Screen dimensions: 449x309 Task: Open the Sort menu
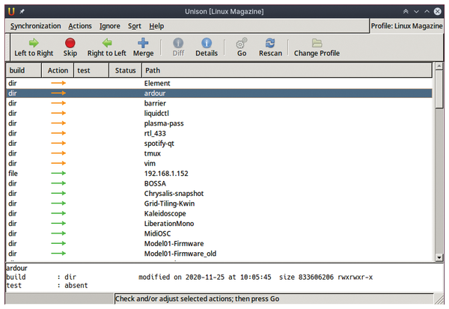[134, 26]
